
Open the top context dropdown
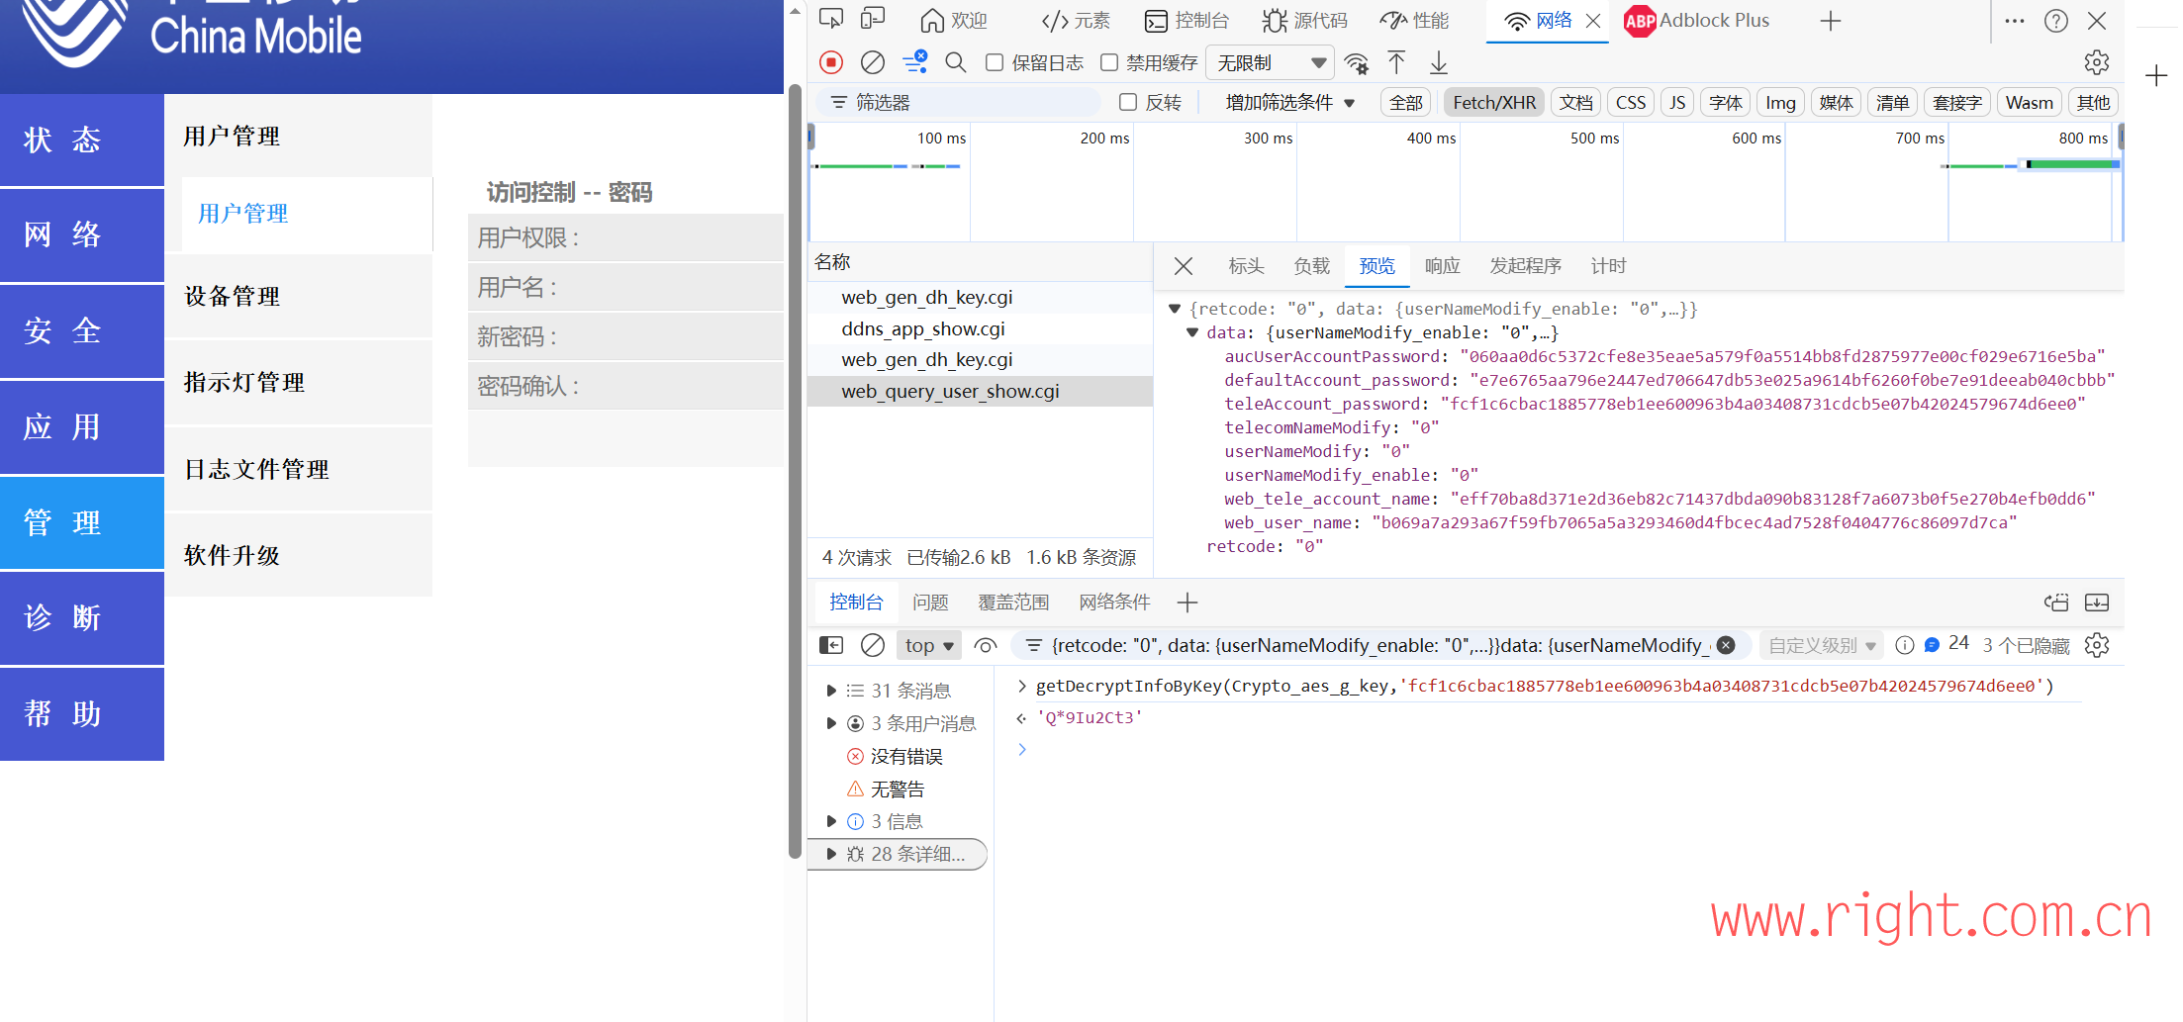pyautogui.click(x=928, y=645)
